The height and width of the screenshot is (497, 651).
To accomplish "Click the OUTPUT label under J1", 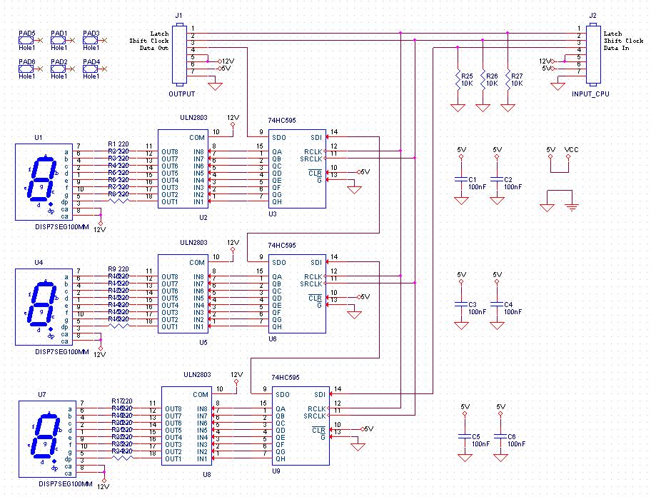I will click(181, 94).
